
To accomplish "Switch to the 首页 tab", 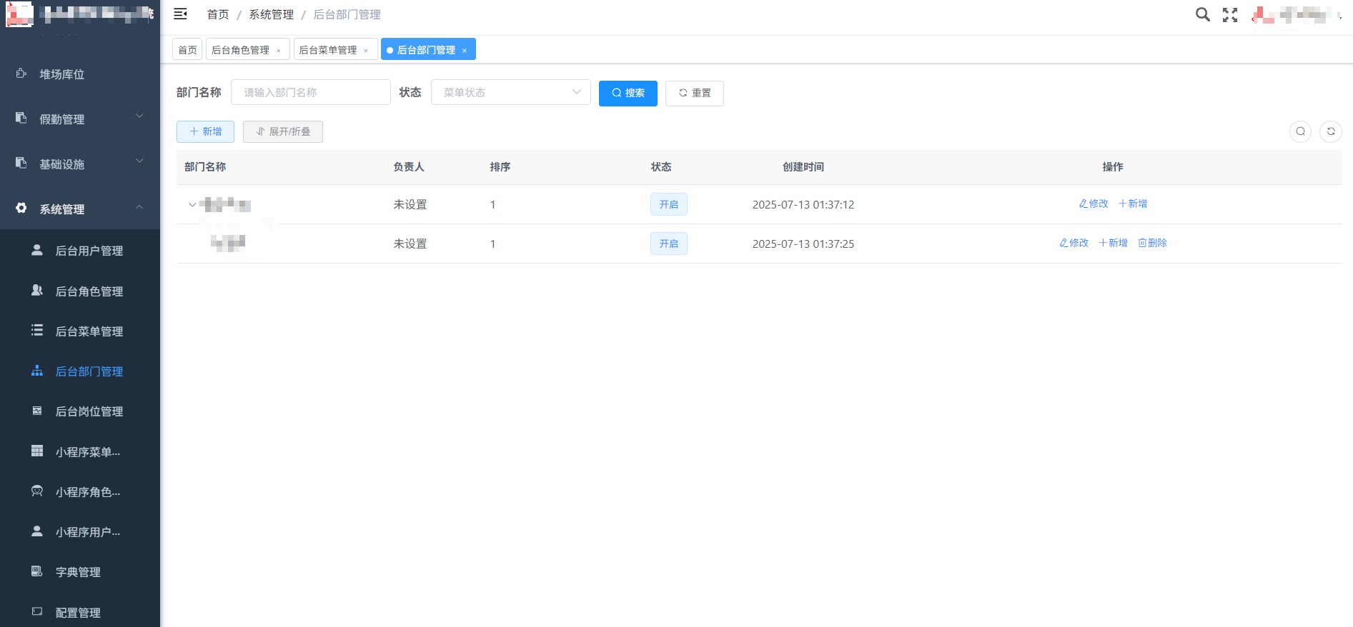I will coord(187,49).
